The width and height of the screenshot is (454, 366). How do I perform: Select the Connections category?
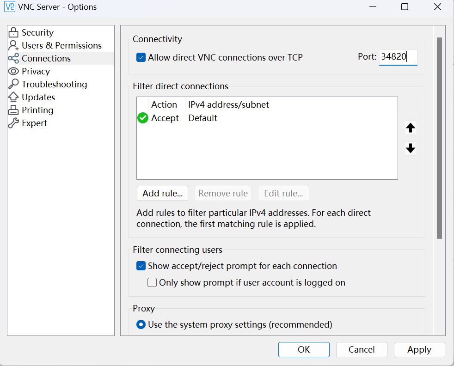pos(46,58)
